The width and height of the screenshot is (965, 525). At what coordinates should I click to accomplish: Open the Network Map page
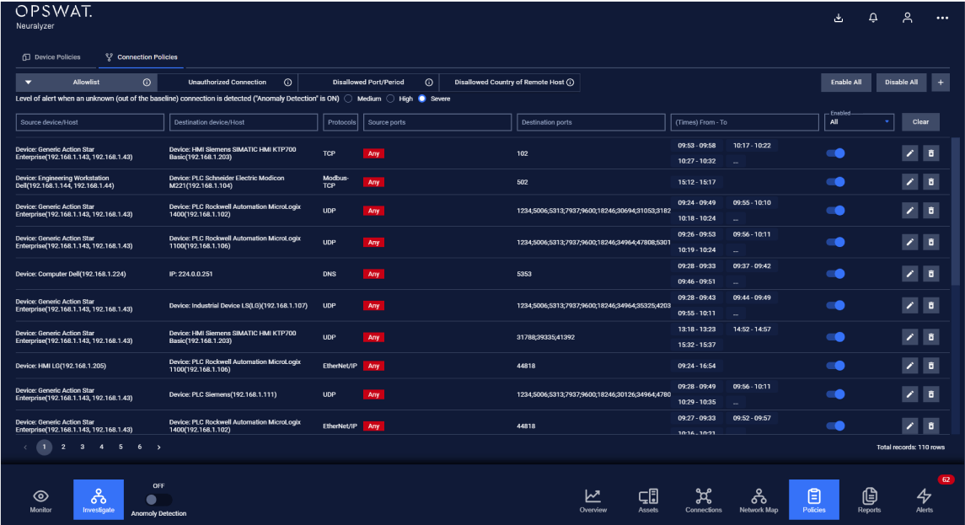pos(759,501)
